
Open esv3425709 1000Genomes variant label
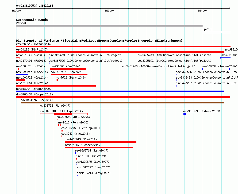pyautogui.click(x=174, y=55)
